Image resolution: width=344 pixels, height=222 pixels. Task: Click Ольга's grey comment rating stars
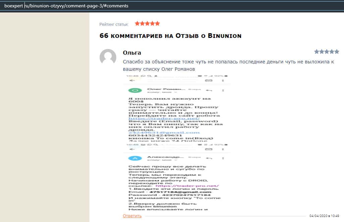click(x=327, y=52)
